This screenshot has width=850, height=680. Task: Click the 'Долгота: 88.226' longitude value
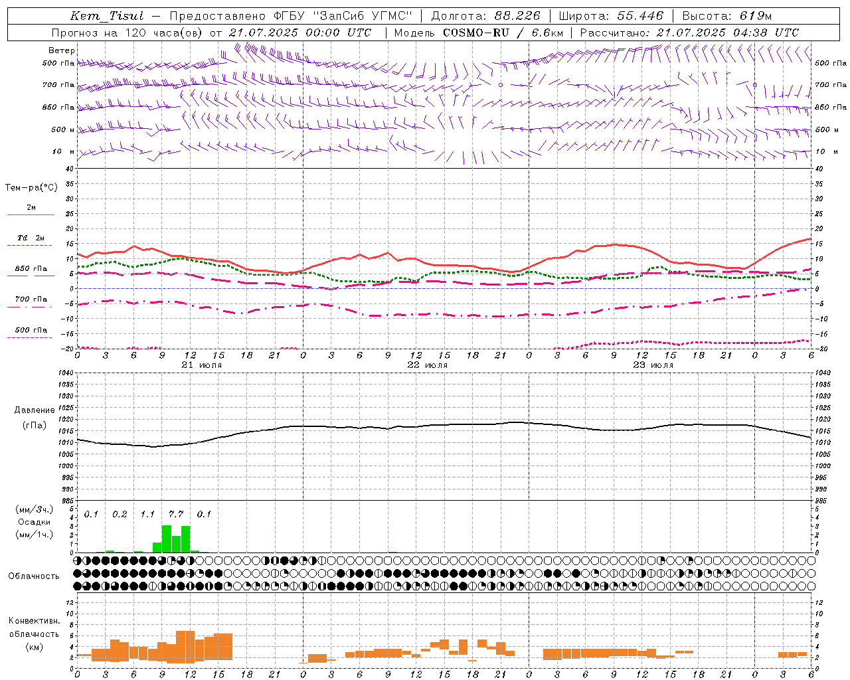(486, 16)
